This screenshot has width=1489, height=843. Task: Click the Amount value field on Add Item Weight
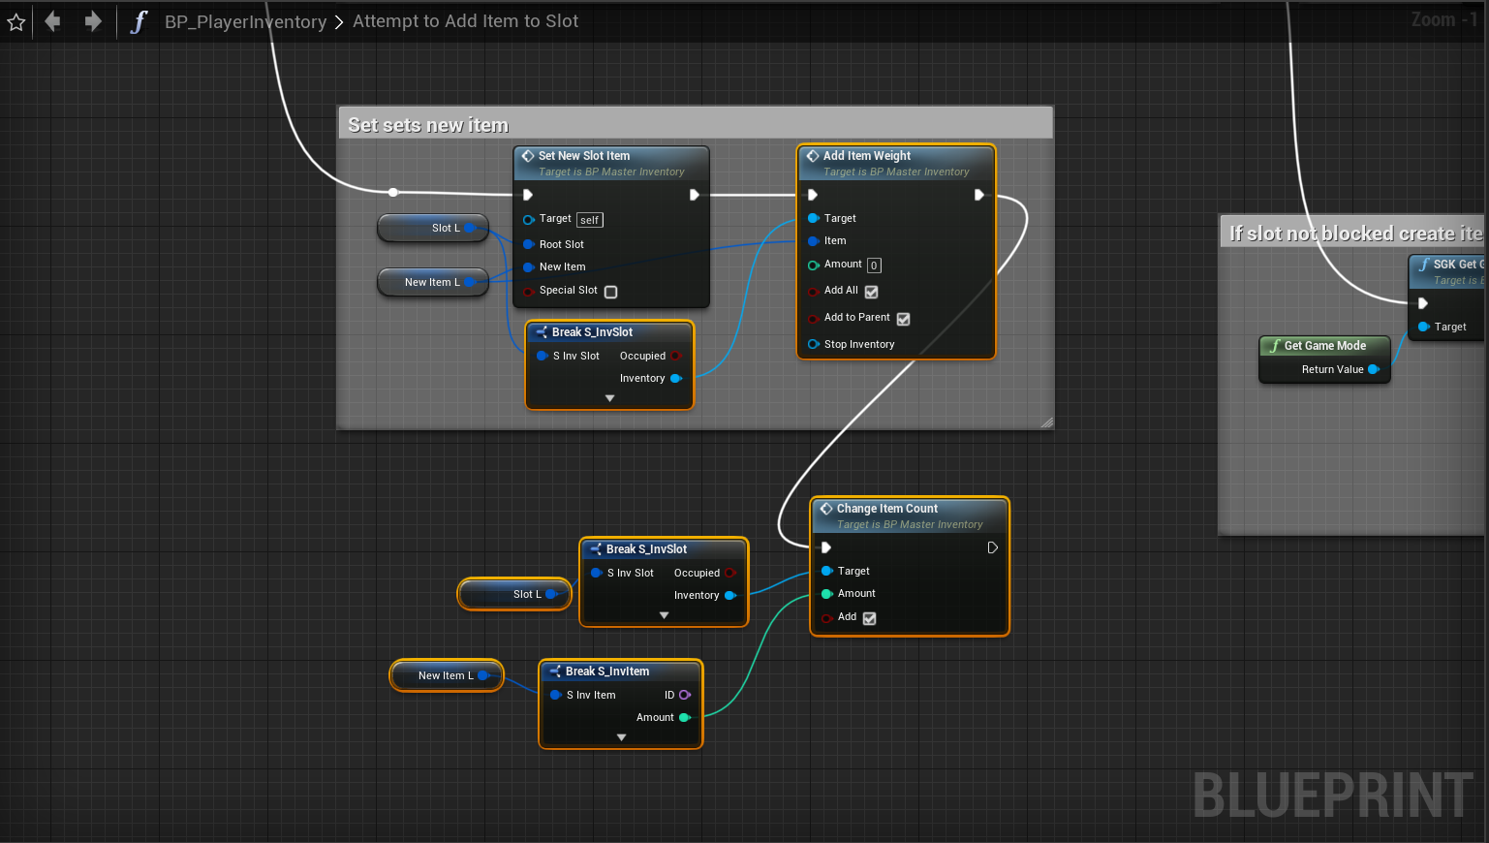click(x=874, y=265)
